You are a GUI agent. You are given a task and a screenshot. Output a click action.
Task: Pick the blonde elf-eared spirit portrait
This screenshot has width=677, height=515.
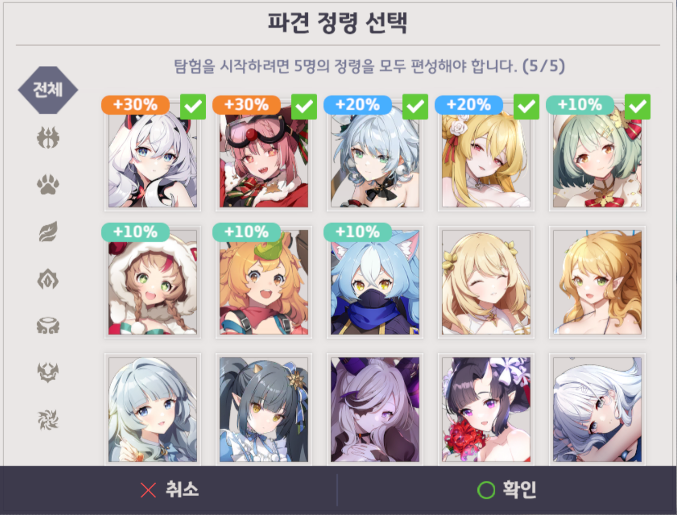(x=597, y=282)
